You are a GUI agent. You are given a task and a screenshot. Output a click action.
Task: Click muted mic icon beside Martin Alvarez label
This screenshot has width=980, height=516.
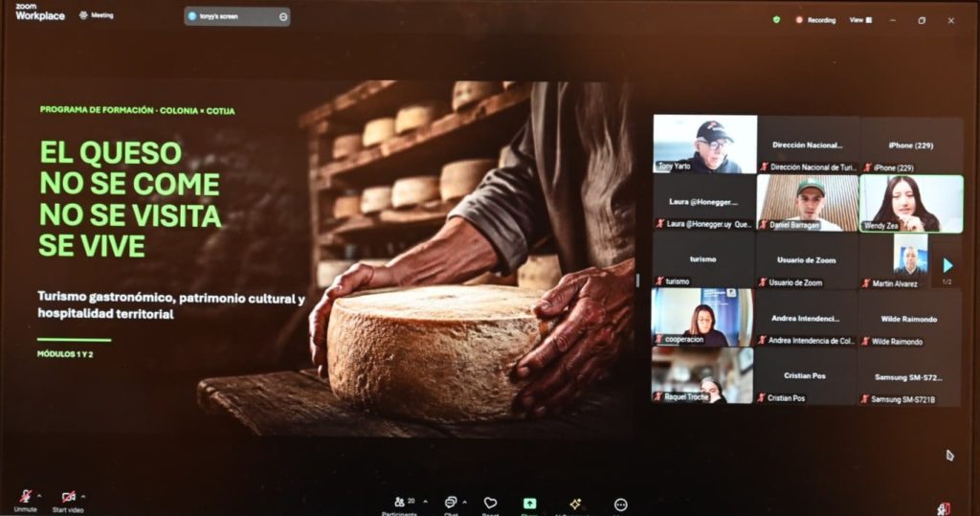pos(866,283)
